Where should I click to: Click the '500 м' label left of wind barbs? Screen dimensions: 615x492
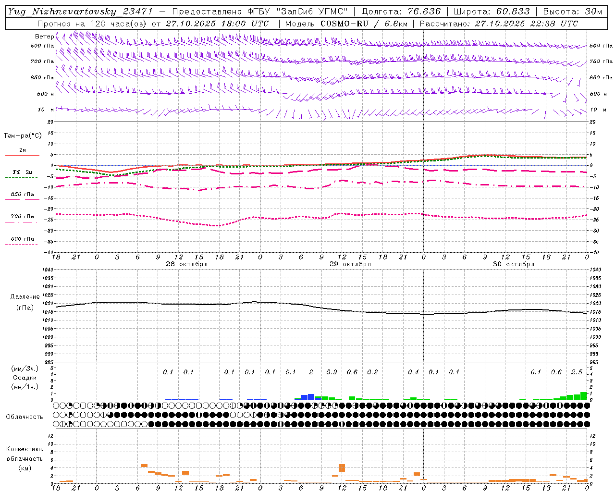point(46,94)
